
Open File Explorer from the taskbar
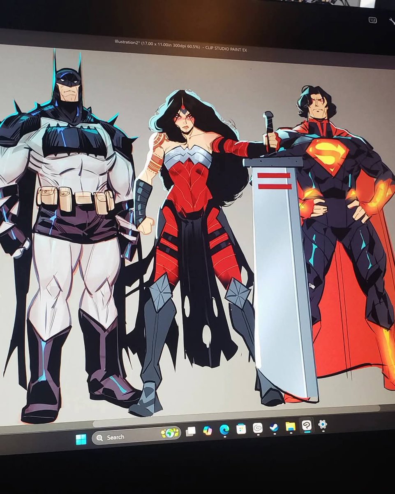click(x=291, y=426)
